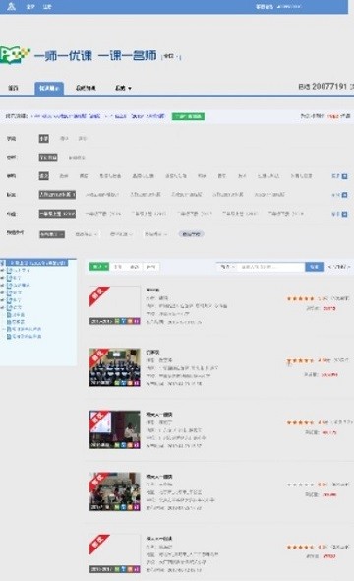This screenshot has height=581, width=354.
Task: Click the first link in the blue top bar
Action: click(30, 7)
